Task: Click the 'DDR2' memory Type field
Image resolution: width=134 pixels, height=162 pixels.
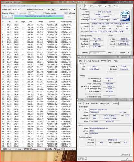Action: point(94,66)
